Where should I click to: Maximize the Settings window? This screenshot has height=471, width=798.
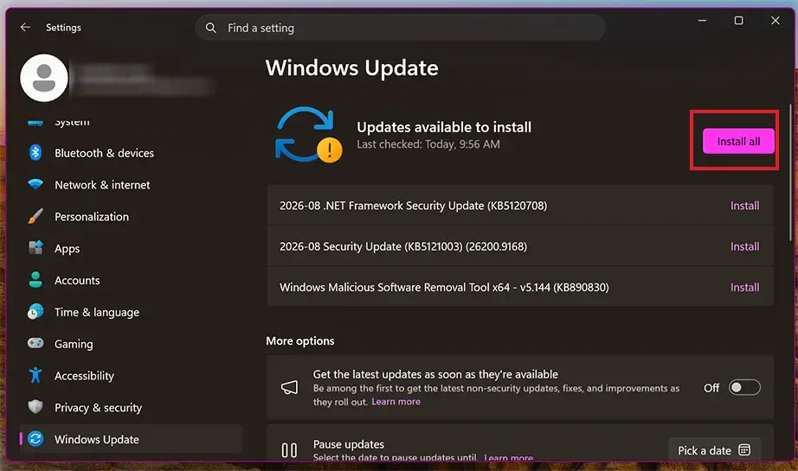738,21
